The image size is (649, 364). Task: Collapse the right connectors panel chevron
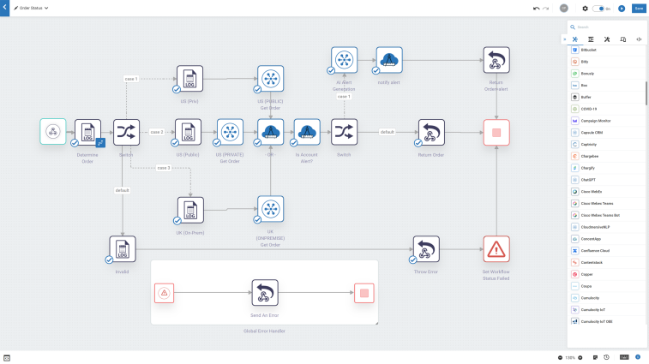(x=565, y=39)
